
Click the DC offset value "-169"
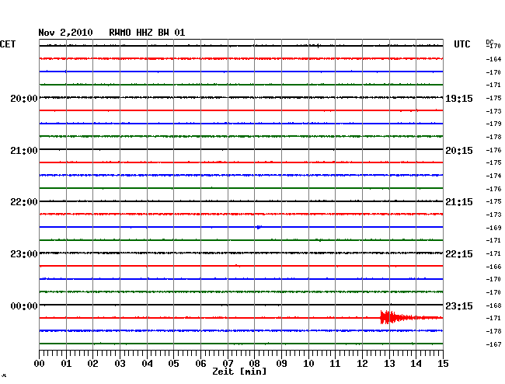pyautogui.click(x=493, y=228)
